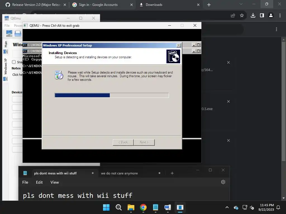Click the setup box icon in dialog header
286x214 pixels.
click(173, 56)
